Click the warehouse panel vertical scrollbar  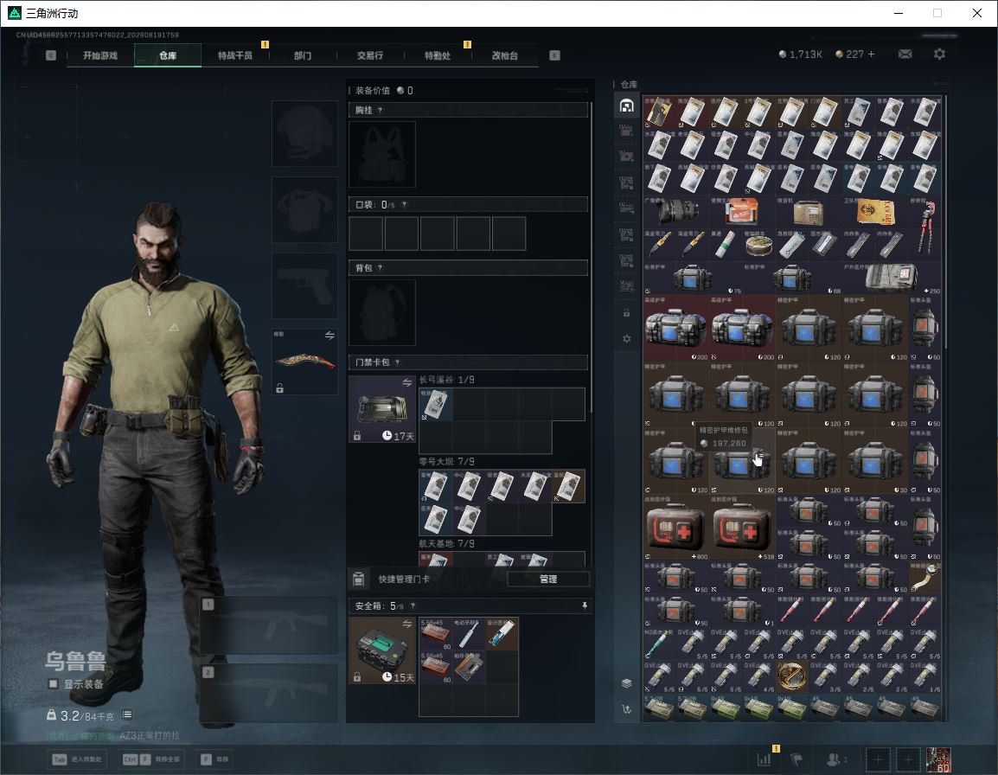(945, 221)
